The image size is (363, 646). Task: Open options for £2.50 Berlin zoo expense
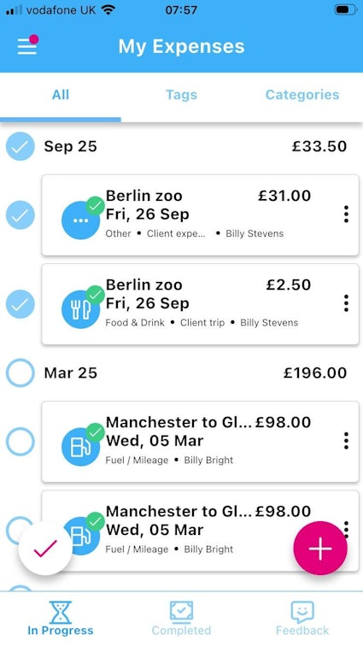point(346,303)
